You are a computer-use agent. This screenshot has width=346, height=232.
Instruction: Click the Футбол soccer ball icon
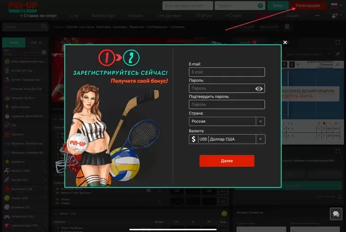7,171
